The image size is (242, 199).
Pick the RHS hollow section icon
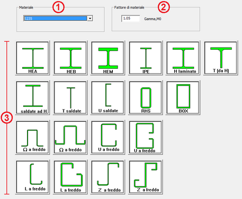[146, 98]
